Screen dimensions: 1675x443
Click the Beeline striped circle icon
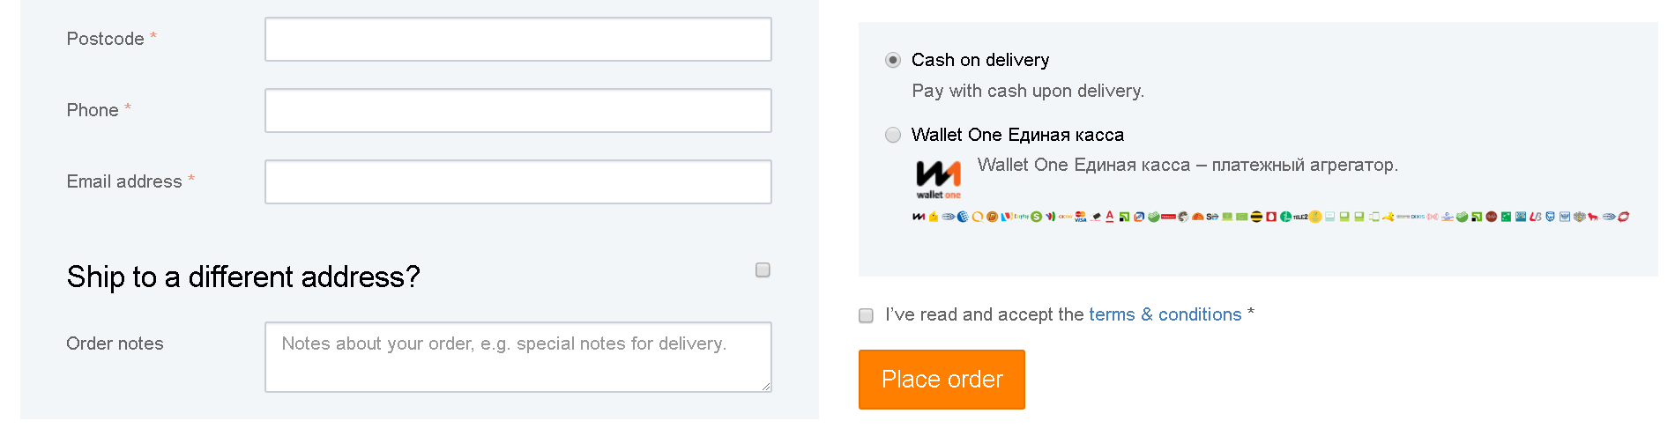pos(1256,217)
